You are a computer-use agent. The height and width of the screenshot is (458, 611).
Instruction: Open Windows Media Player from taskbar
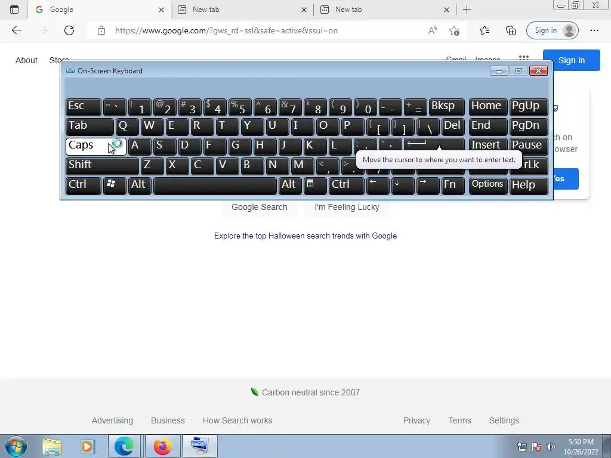click(x=88, y=446)
